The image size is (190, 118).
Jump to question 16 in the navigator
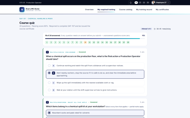pyautogui.click(x=111, y=42)
